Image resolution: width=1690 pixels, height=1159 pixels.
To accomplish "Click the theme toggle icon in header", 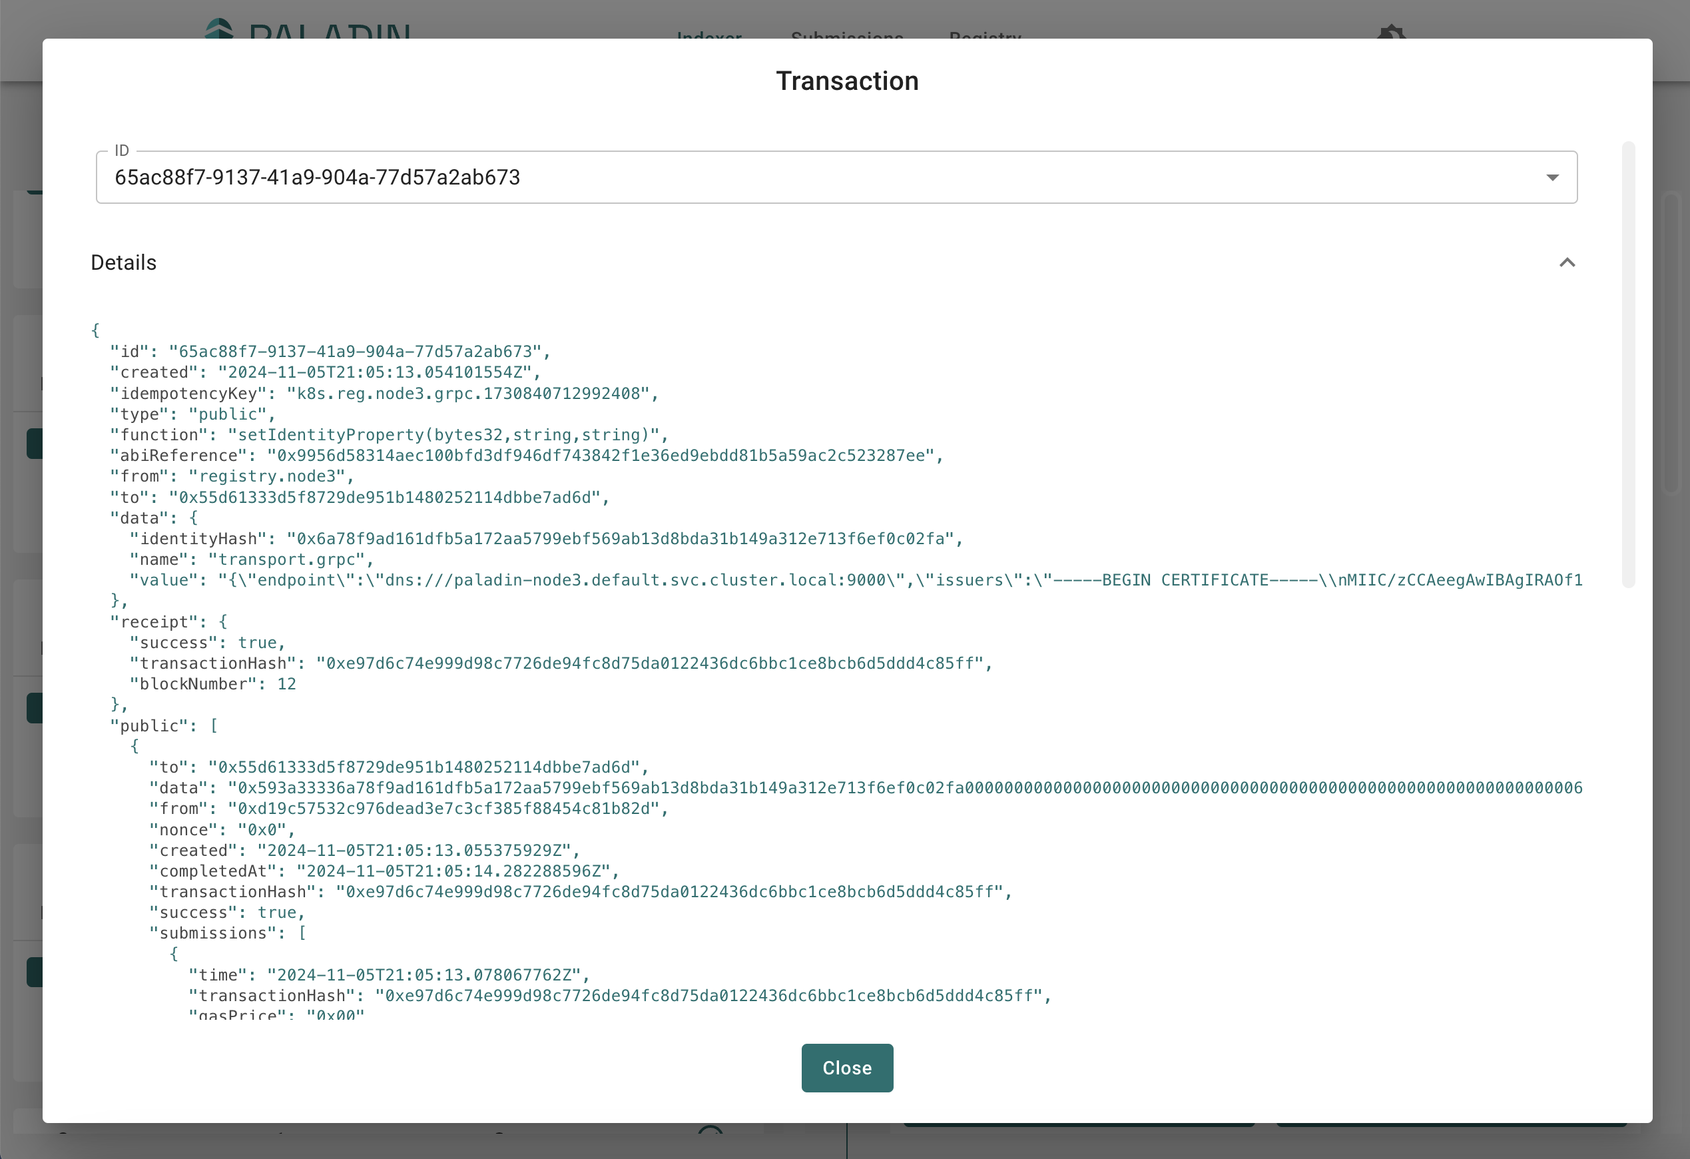I will [x=1391, y=32].
